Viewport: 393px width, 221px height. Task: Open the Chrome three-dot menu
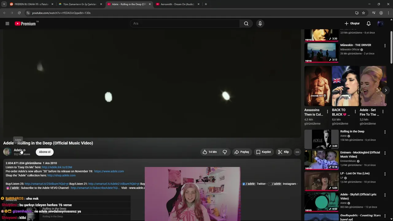click(x=388, y=13)
